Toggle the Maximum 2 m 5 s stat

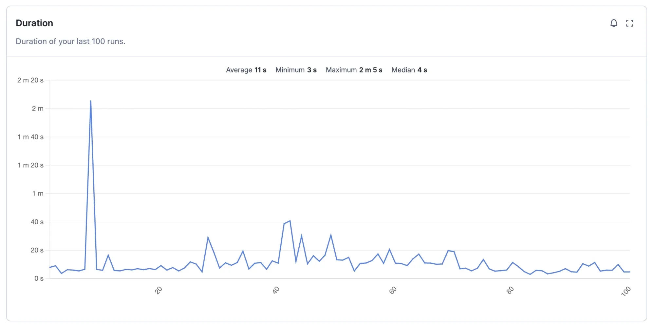pos(354,70)
